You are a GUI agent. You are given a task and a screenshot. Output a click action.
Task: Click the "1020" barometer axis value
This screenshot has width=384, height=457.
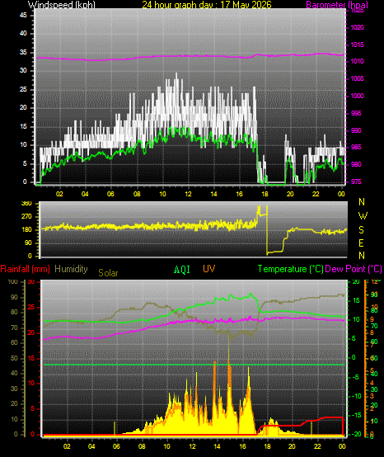(357, 28)
